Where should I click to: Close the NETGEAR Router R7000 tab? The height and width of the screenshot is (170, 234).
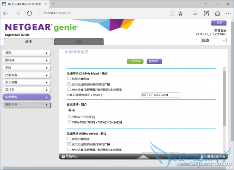(x=46, y=4)
